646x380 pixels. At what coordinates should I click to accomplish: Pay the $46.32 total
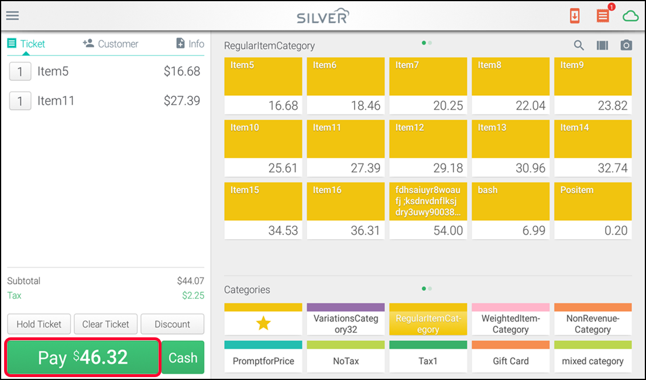tap(83, 357)
